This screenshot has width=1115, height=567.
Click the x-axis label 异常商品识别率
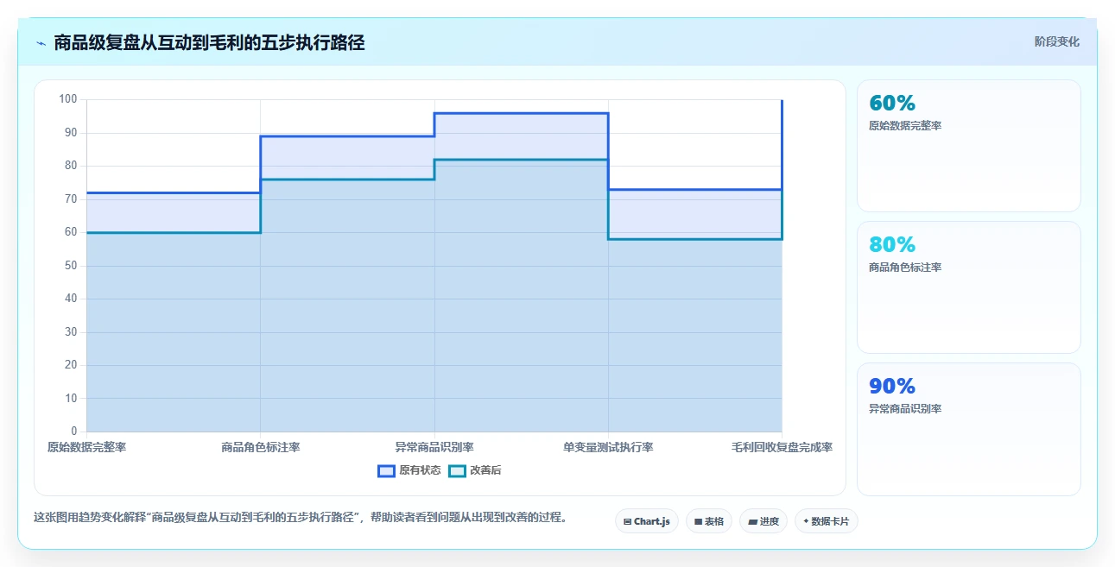434,447
